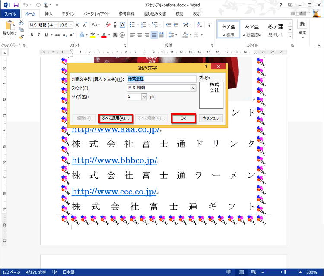Open the http://www.bbbco.jp/ link
This screenshot has height=276, width=324.
click(x=114, y=160)
